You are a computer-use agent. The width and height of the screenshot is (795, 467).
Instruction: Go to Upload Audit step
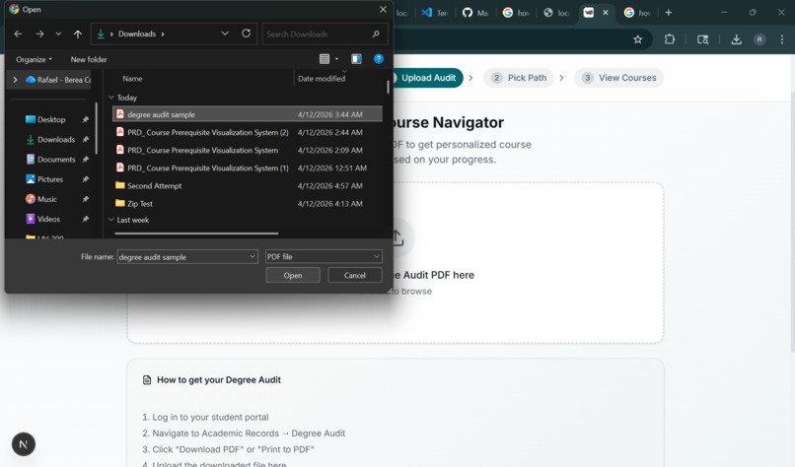[427, 78]
